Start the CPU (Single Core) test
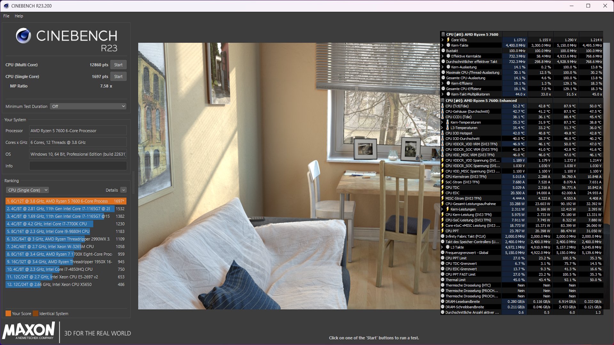The height and width of the screenshot is (345, 614). [118, 77]
